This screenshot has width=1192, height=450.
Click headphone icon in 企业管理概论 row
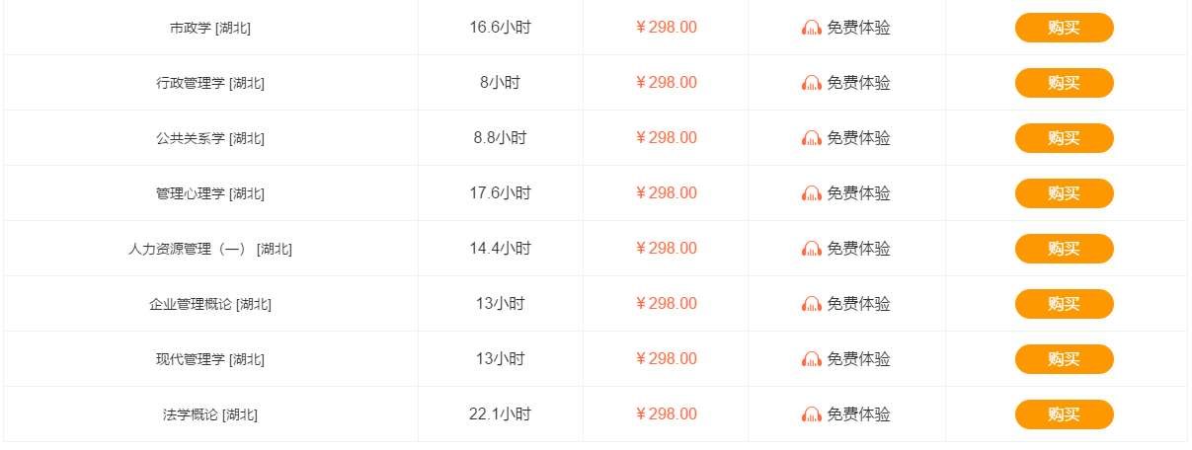pyautogui.click(x=812, y=304)
